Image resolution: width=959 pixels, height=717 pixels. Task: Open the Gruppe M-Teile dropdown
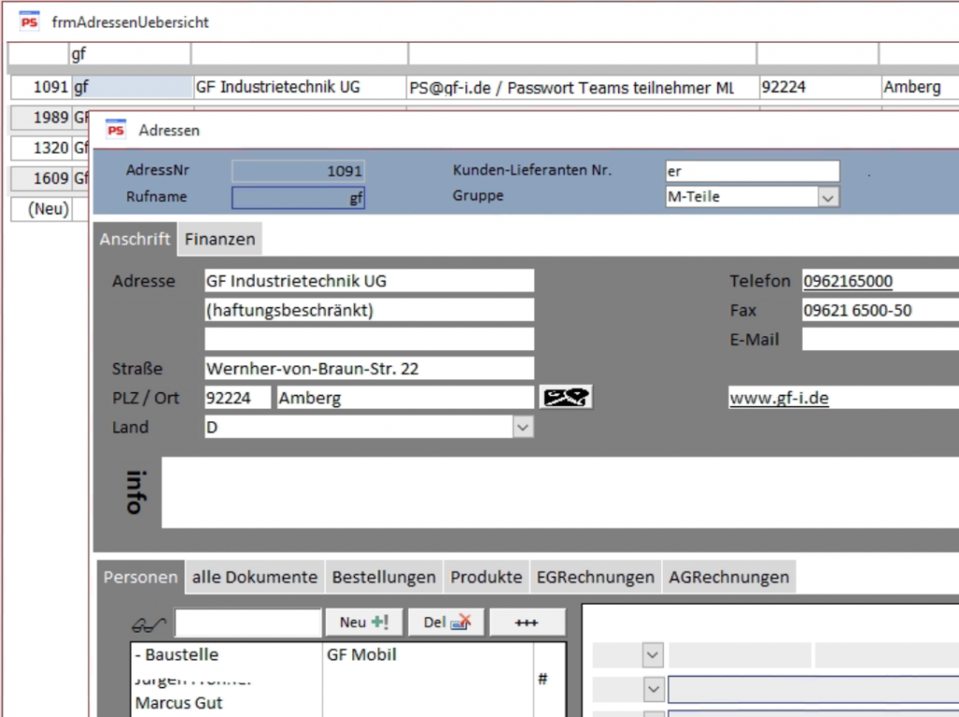pos(828,198)
